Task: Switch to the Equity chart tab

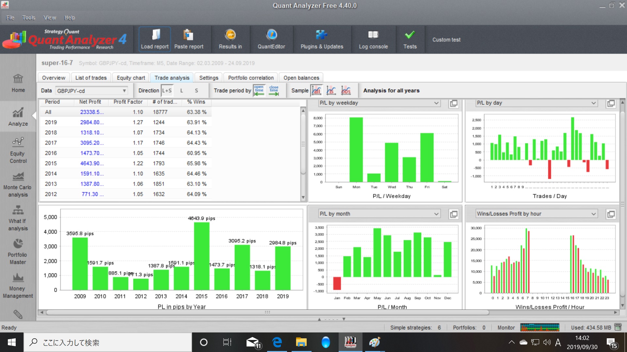Action: [x=131, y=78]
